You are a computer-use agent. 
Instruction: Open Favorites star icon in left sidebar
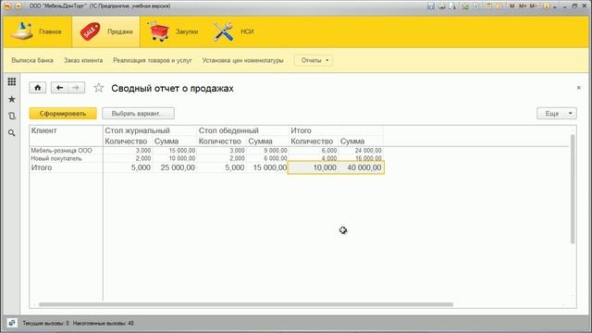tap(12, 99)
